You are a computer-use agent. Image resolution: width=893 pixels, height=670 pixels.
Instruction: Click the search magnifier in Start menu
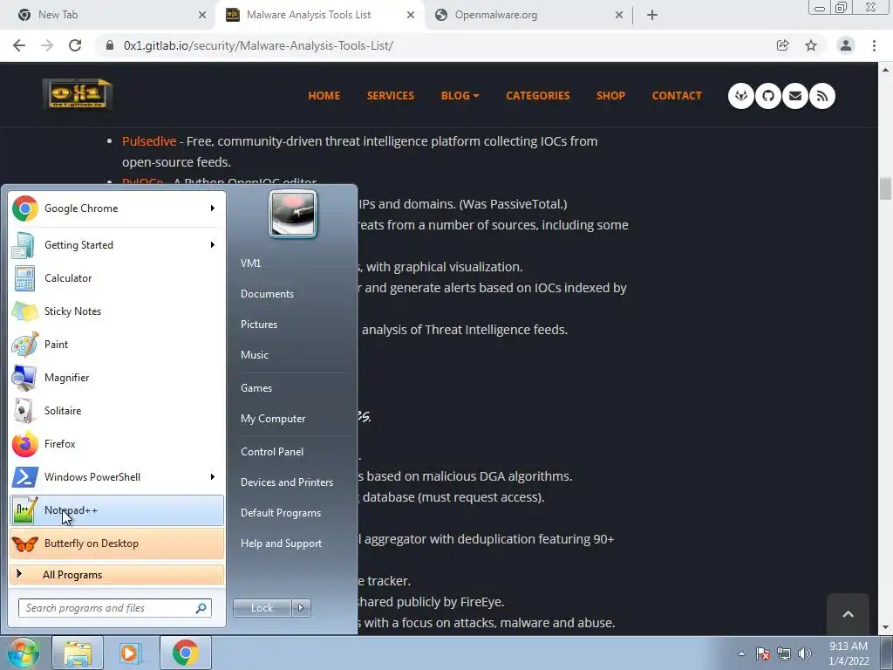[x=201, y=608]
